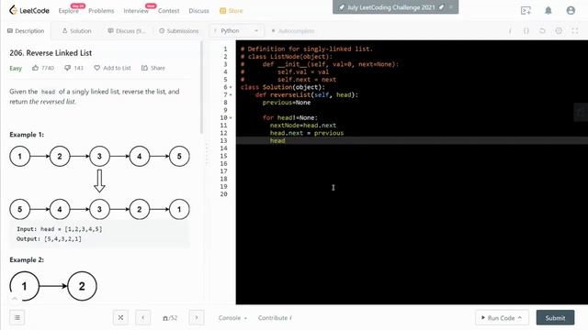Screen dimensions: 588x330
Task: Collapse the for loop fold at line 10
Action: [231, 117]
